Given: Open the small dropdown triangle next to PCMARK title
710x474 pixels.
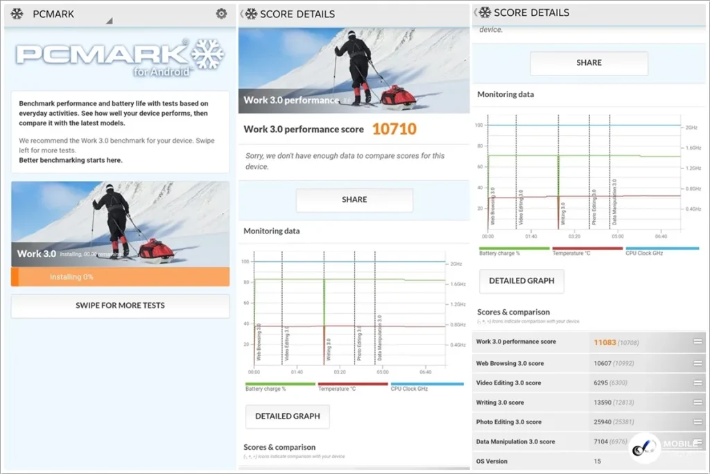Looking at the screenshot, I should click(x=109, y=21).
